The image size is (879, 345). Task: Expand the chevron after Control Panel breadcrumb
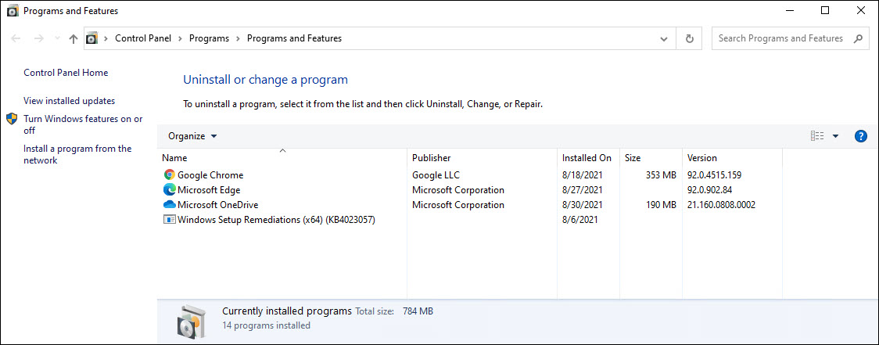click(180, 38)
